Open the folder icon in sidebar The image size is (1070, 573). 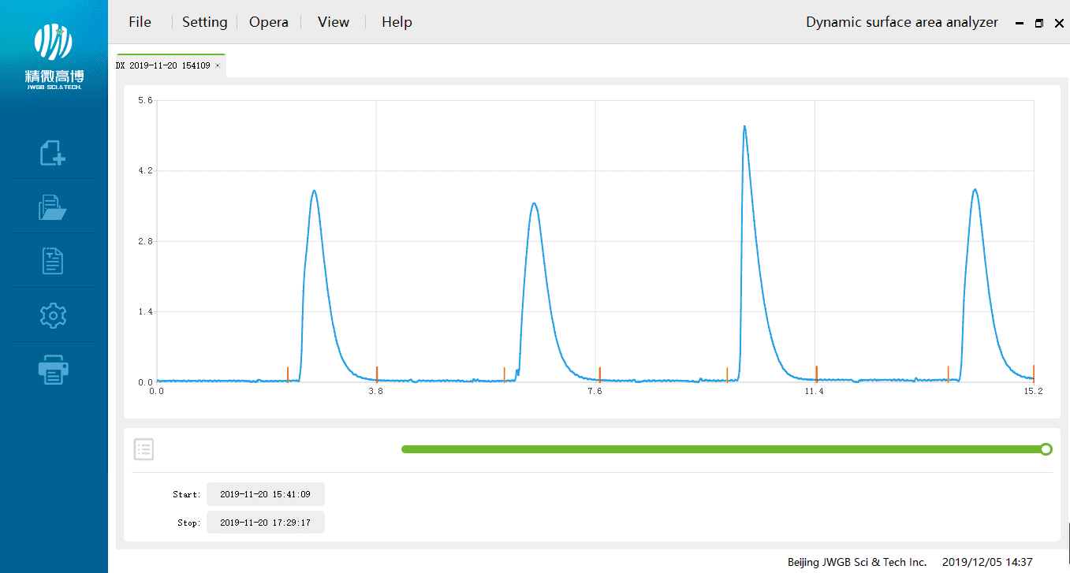click(x=53, y=207)
